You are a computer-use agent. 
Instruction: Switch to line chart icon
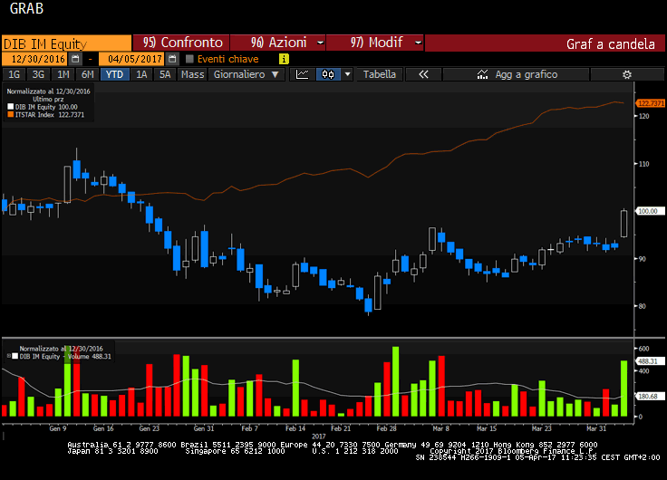[x=303, y=74]
